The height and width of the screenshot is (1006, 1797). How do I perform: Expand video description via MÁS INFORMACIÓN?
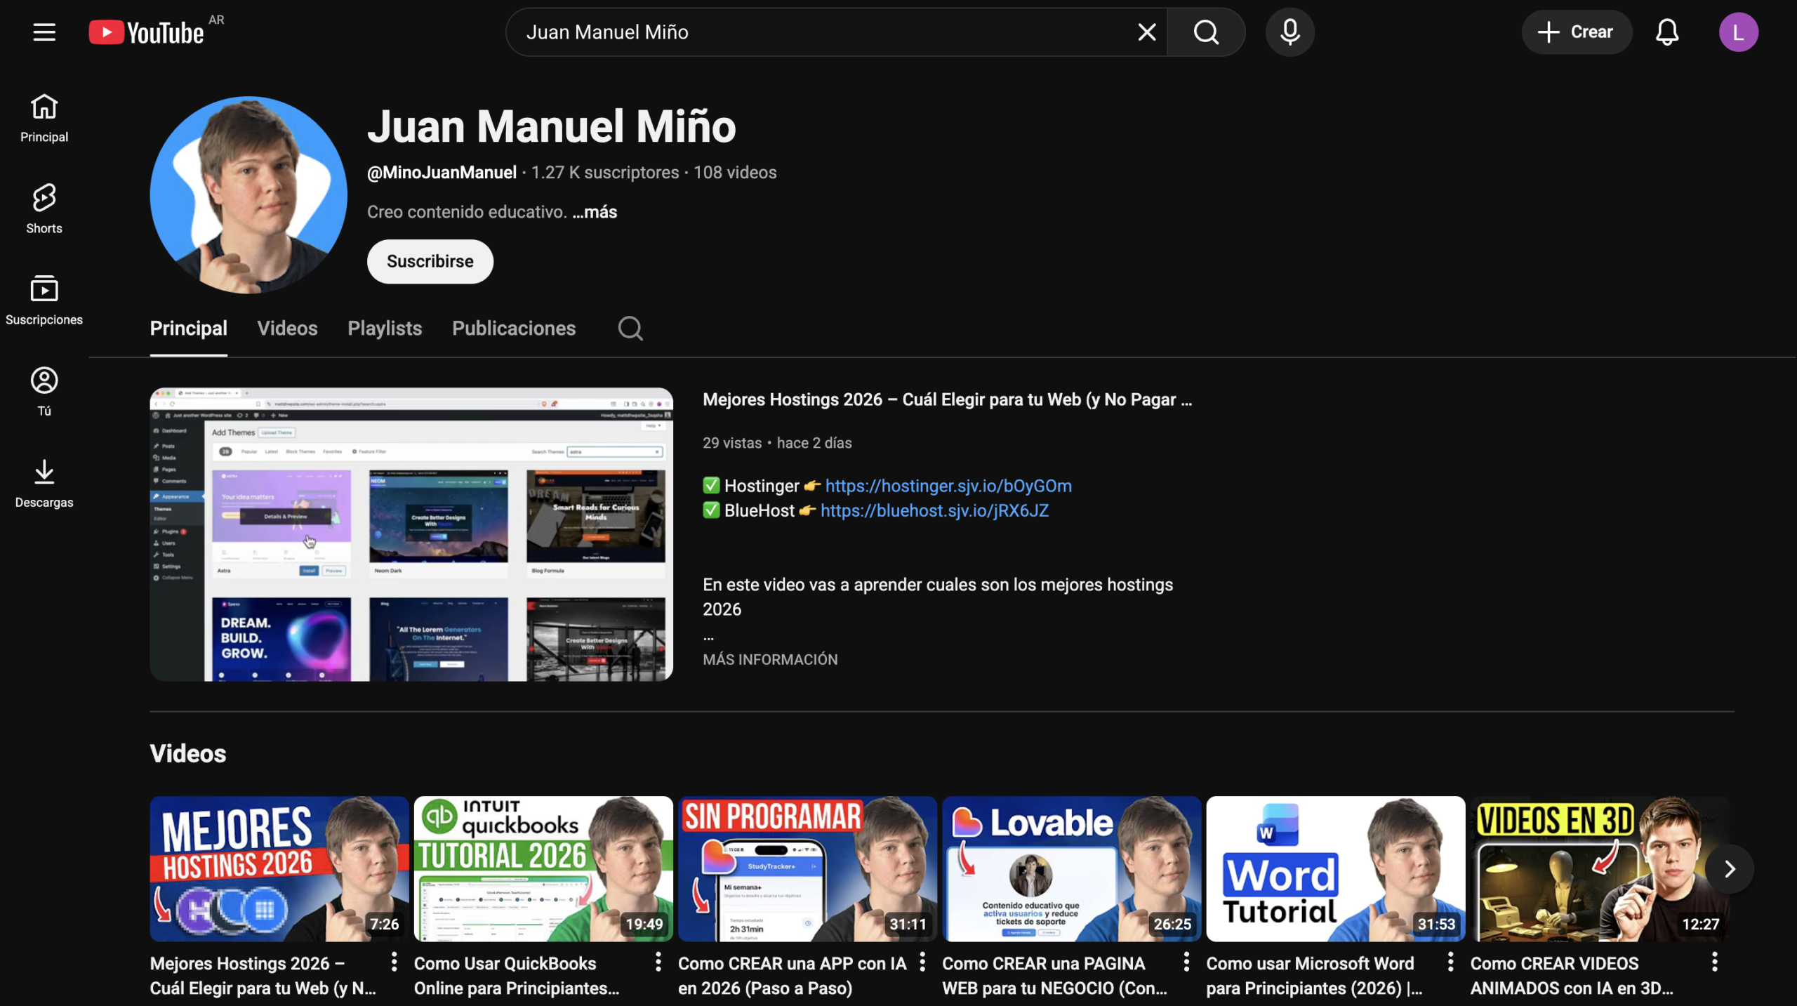point(770,659)
